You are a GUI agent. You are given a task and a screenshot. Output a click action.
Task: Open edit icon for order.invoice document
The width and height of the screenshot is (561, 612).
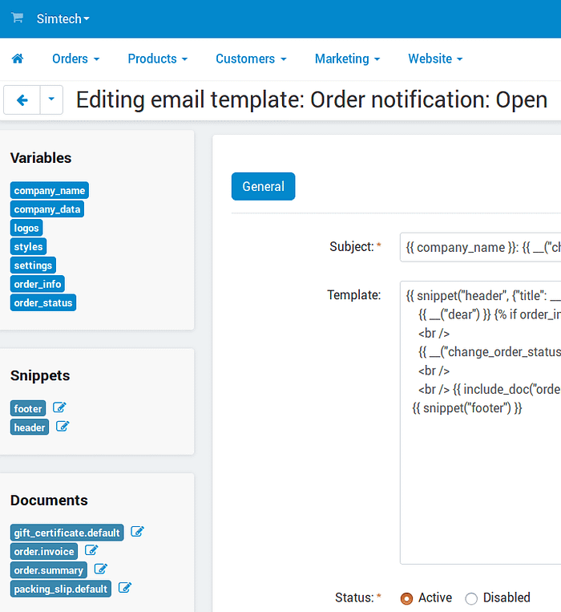(91, 550)
